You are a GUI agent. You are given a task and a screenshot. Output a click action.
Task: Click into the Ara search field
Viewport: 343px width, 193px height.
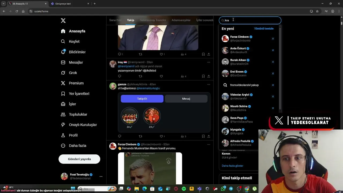pos(250,20)
